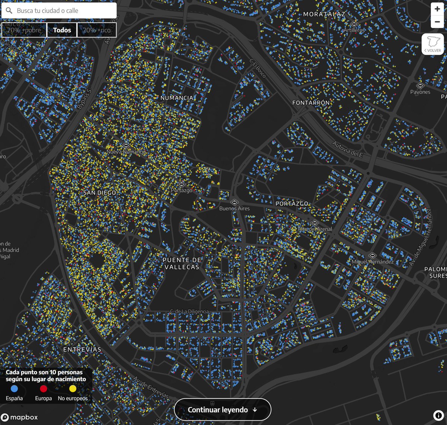Click the "España" legend label

(14, 398)
